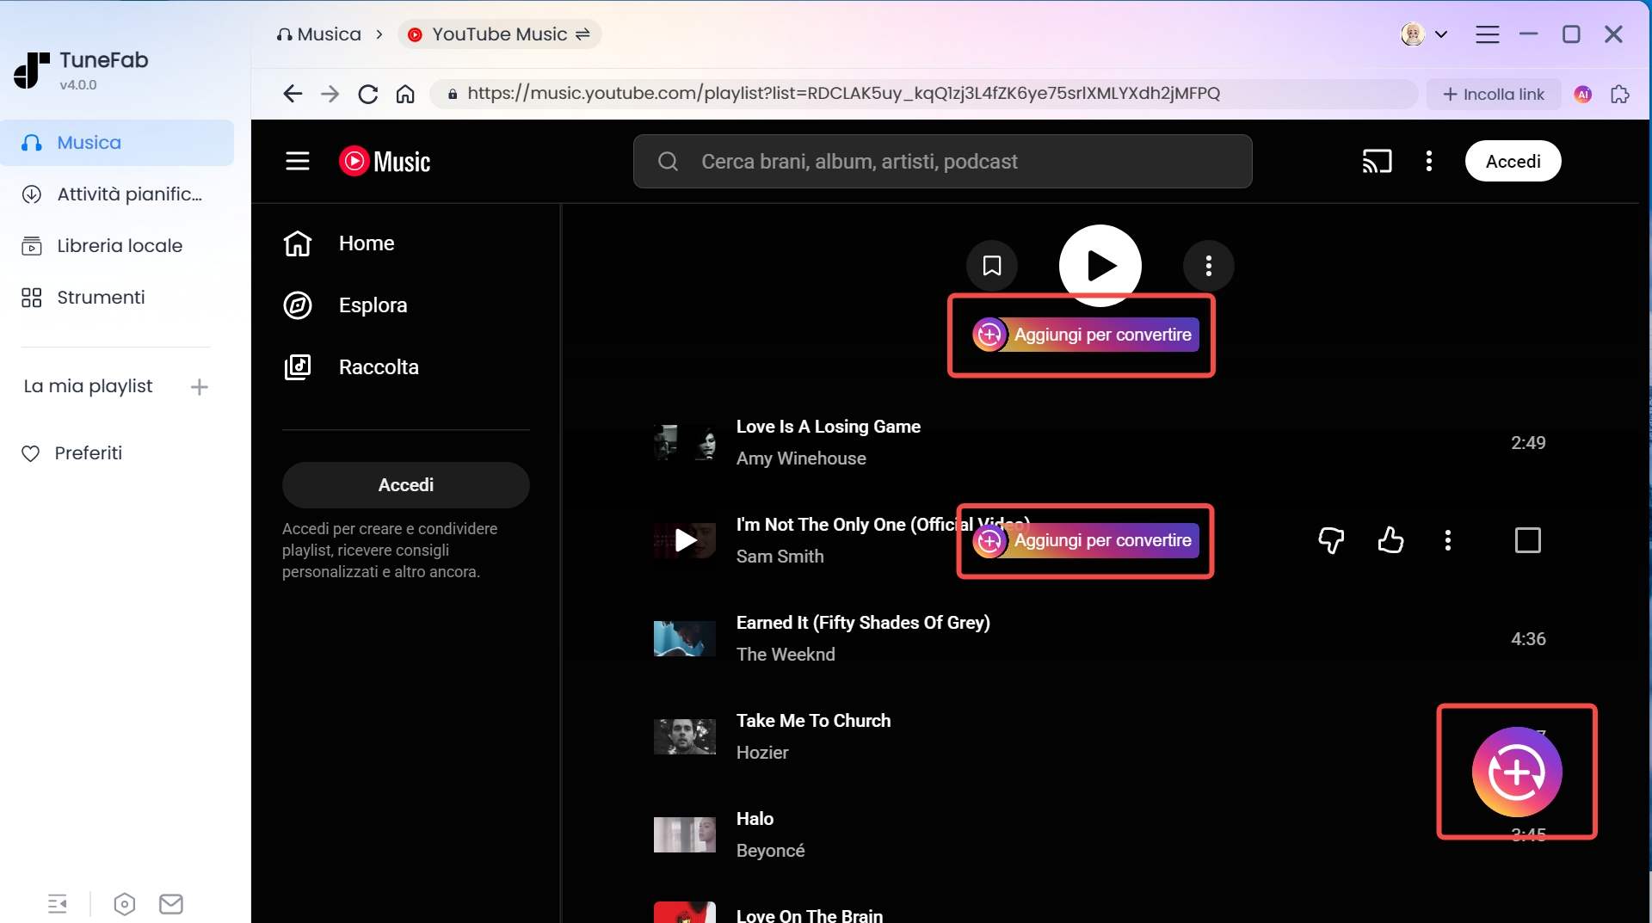Click the browser home icon

(x=404, y=94)
